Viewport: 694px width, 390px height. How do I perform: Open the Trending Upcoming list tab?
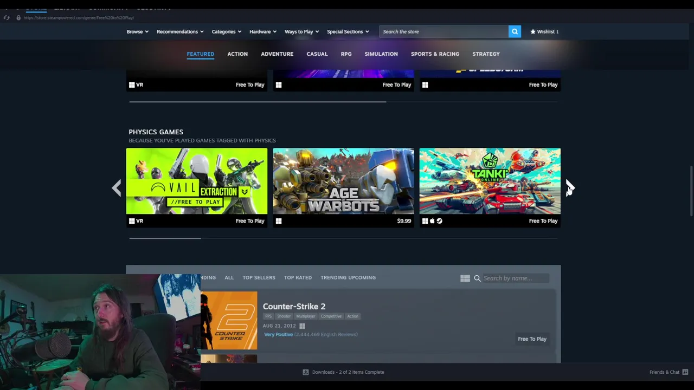point(348,277)
